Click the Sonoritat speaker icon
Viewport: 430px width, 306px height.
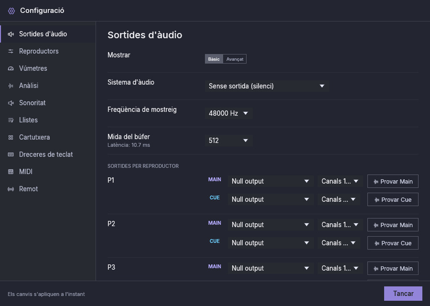[x=11, y=103]
